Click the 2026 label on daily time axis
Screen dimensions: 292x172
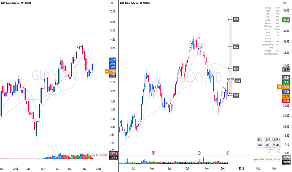point(241,169)
